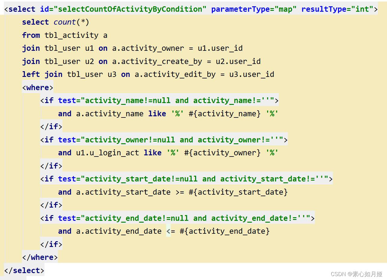The image size is (387, 280).
Task: Click the </if> after u_login_act condition
Action: [51, 166]
